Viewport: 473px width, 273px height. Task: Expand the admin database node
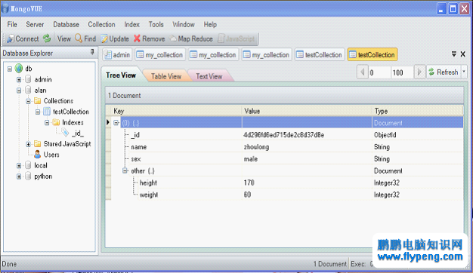point(19,80)
